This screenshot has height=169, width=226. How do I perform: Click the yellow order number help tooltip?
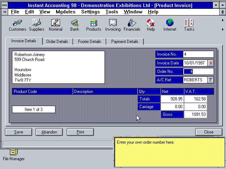169,152
